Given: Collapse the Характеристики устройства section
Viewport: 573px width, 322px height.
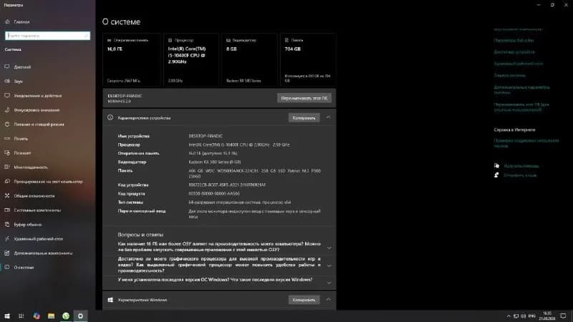Looking at the screenshot, I should (x=328, y=117).
